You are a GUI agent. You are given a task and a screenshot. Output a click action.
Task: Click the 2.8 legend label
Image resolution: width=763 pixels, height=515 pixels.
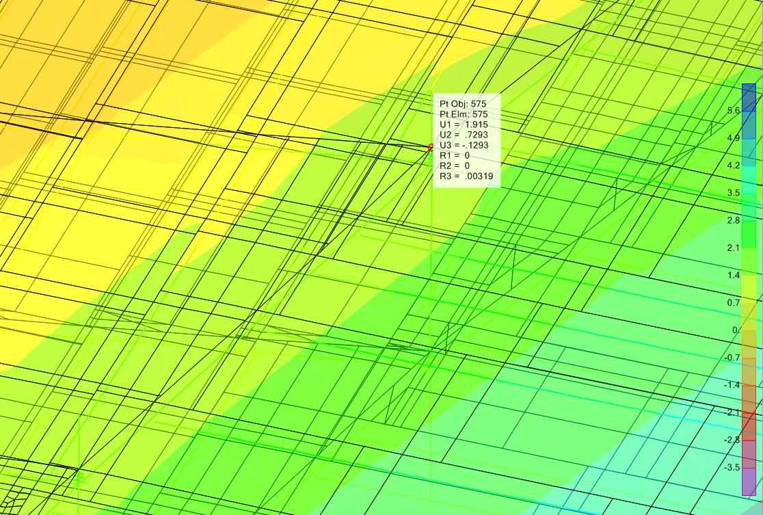pyautogui.click(x=734, y=220)
